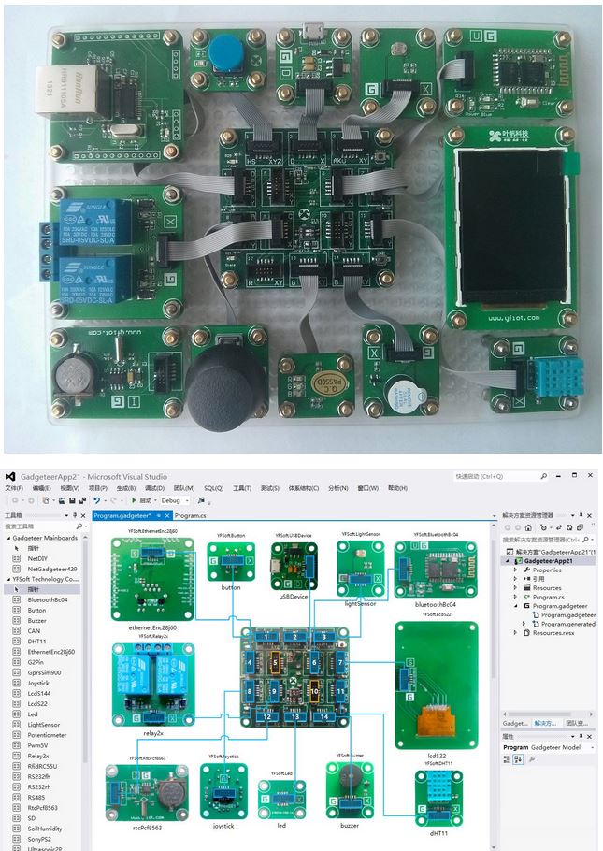
Task: Close the Program.gadgeteer tab
Action: tap(167, 515)
